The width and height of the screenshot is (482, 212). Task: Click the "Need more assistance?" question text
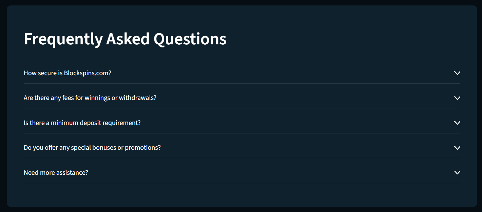56,172
